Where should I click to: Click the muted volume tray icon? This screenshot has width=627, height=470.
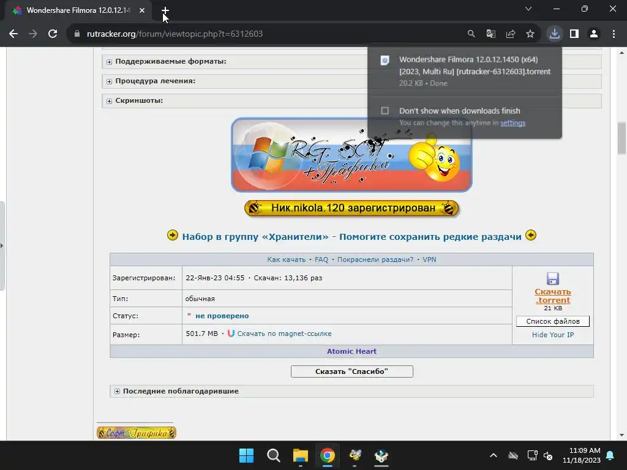click(x=548, y=455)
